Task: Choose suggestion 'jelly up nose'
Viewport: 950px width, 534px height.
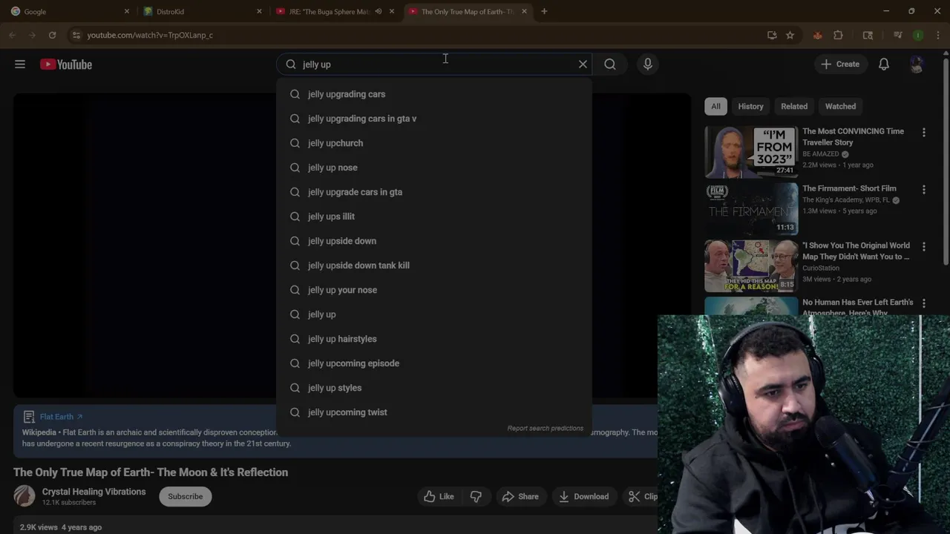Action: pyautogui.click(x=434, y=168)
